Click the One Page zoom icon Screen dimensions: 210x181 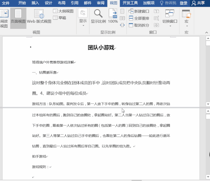pyautogui.click(x=122, y=11)
